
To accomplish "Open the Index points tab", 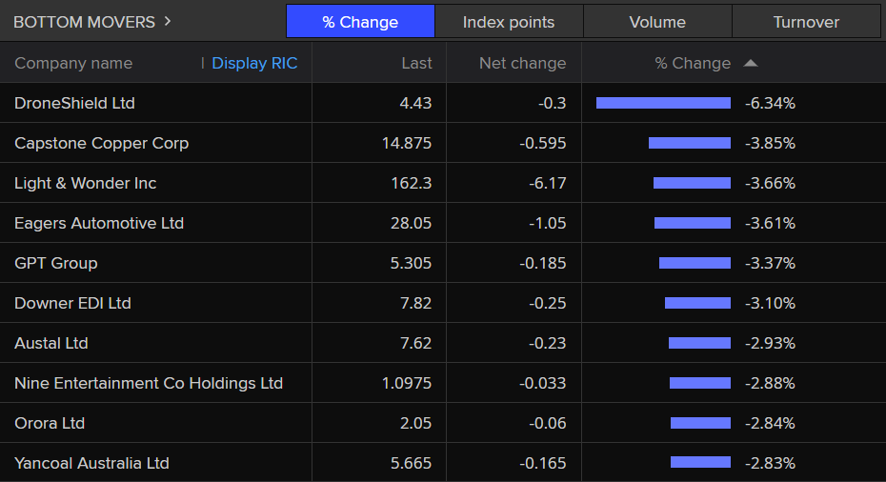I will click(509, 22).
